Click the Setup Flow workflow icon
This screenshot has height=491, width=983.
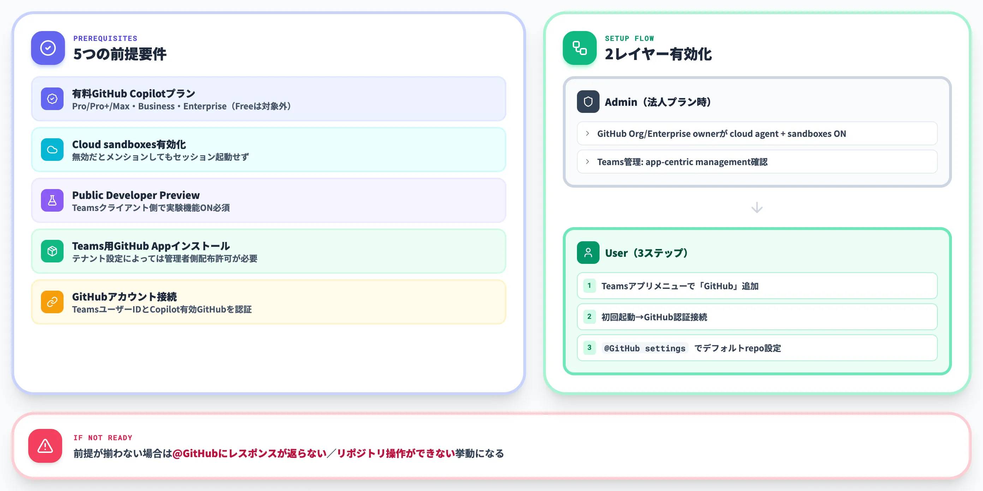coord(580,48)
